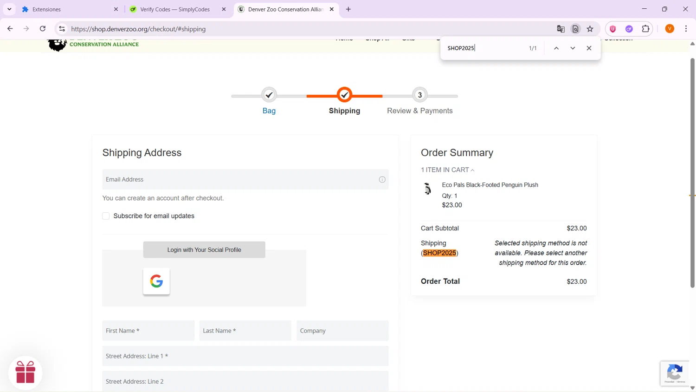Click the Google Translate icon

coord(561,29)
